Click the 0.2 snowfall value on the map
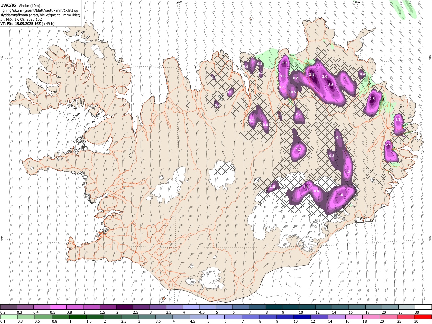This screenshot has width=432, height=324. (x=296, y=135)
